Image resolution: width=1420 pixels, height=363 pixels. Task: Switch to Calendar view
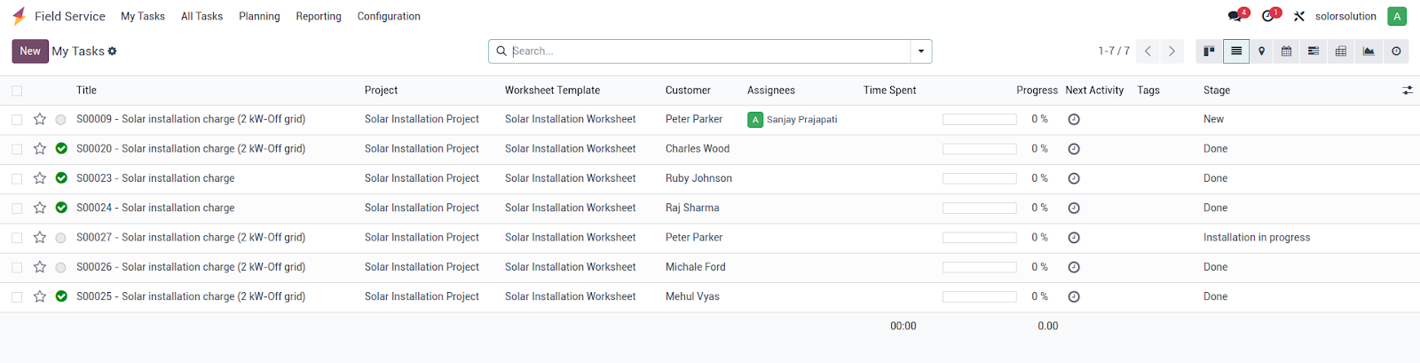1286,51
